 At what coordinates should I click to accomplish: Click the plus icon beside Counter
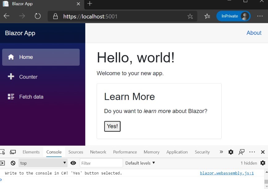[x=11, y=76]
